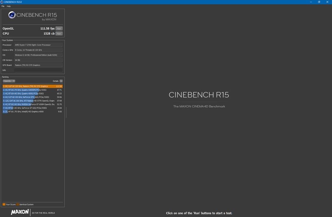Viewport: 332px width, 217px height.
Task: Open the OpenGL ranking type dropdown
Action: pos(9,81)
